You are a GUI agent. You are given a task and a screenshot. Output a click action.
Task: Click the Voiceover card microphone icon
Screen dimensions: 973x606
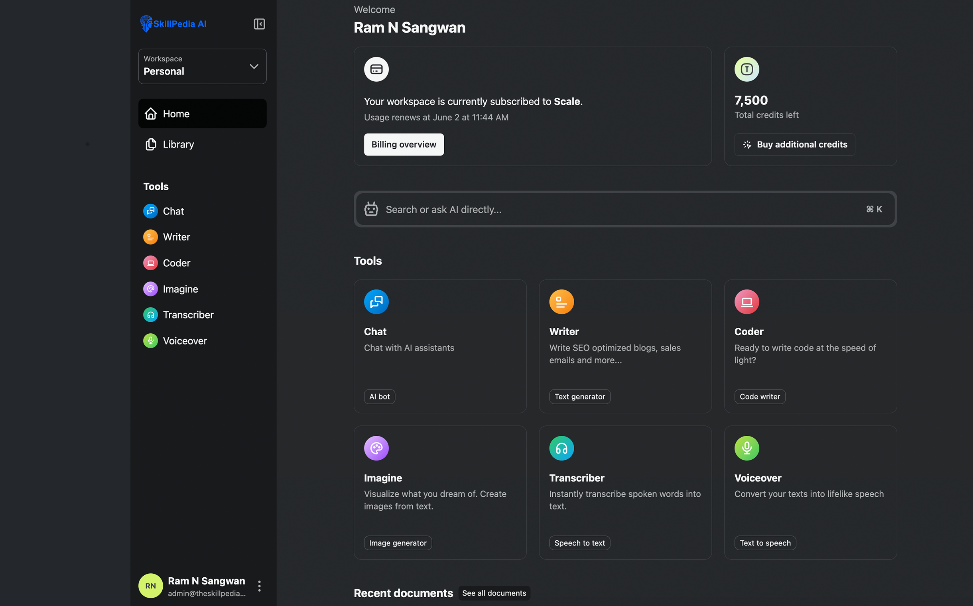click(746, 448)
